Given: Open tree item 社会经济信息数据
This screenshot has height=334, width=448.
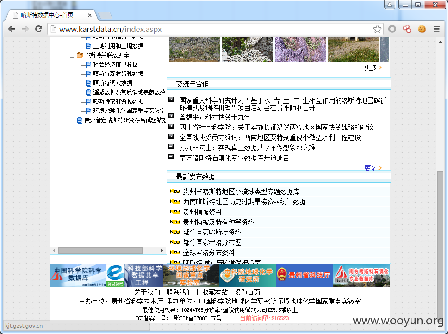Looking at the screenshot, I should [115, 64].
